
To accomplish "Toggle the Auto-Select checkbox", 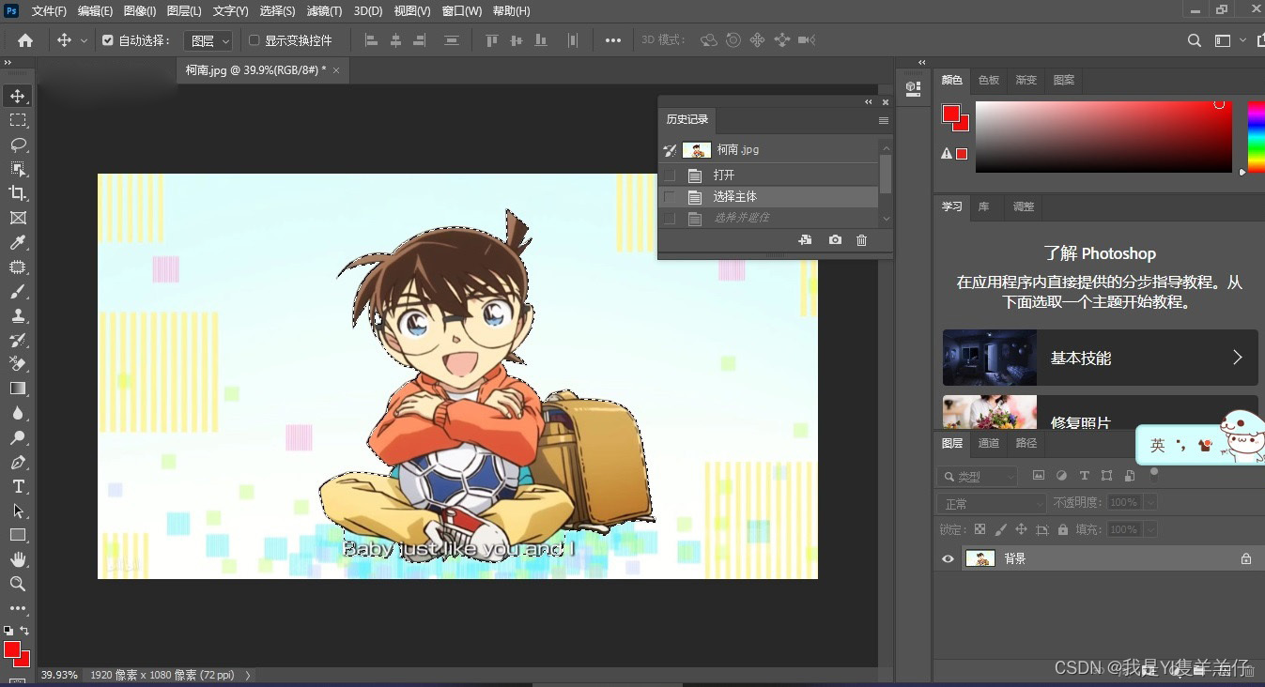I will 108,40.
